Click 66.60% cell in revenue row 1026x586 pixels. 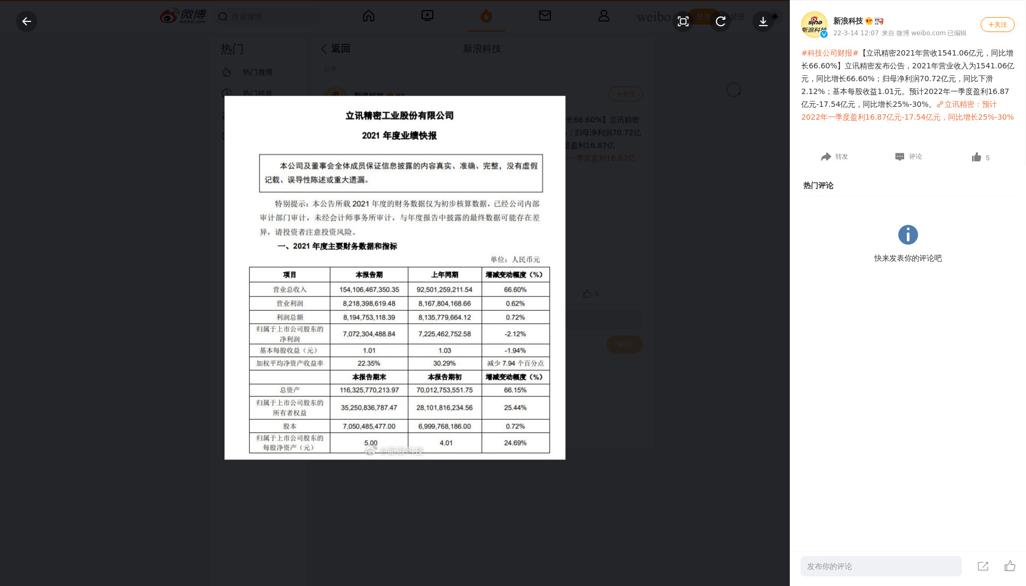(515, 290)
